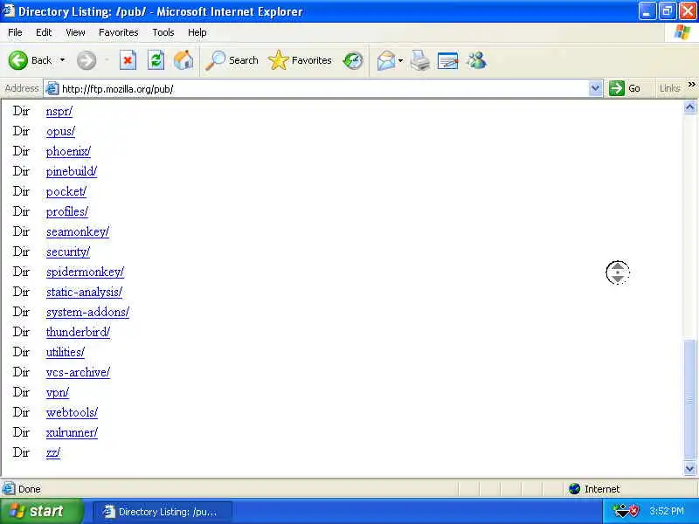Click the address bar URL field
Screen dimensions: 699x524
(324, 89)
